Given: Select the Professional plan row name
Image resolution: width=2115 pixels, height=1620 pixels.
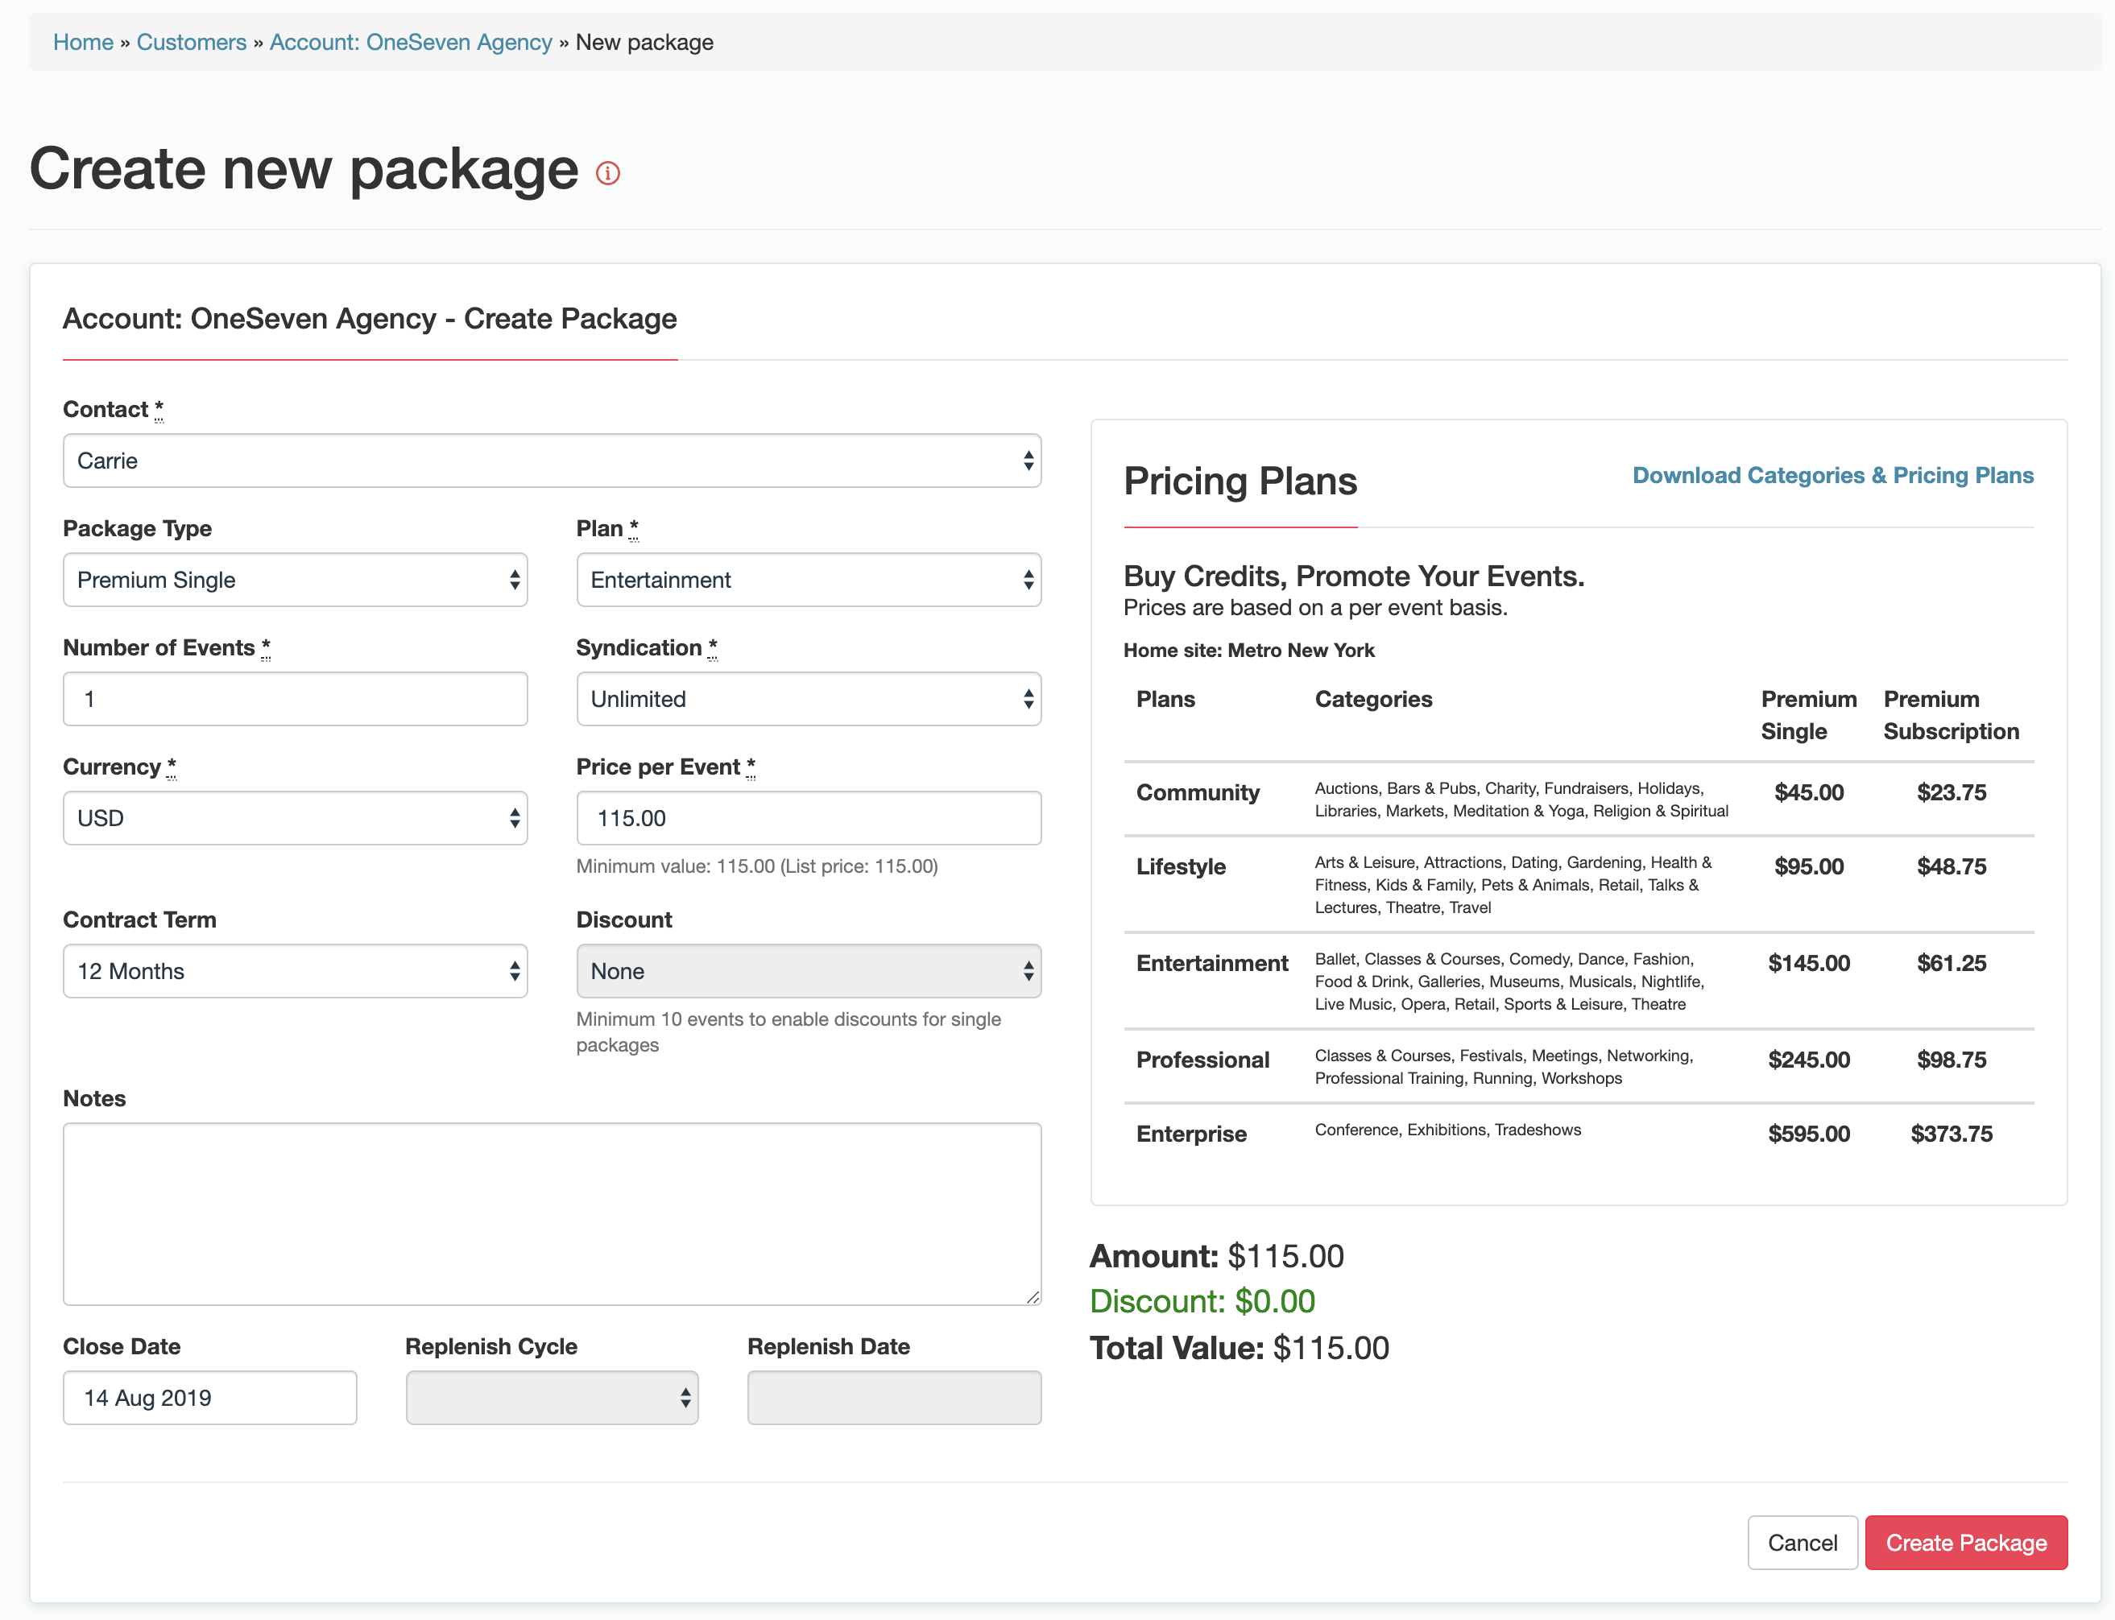Looking at the screenshot, I should click(1202, 1060).
